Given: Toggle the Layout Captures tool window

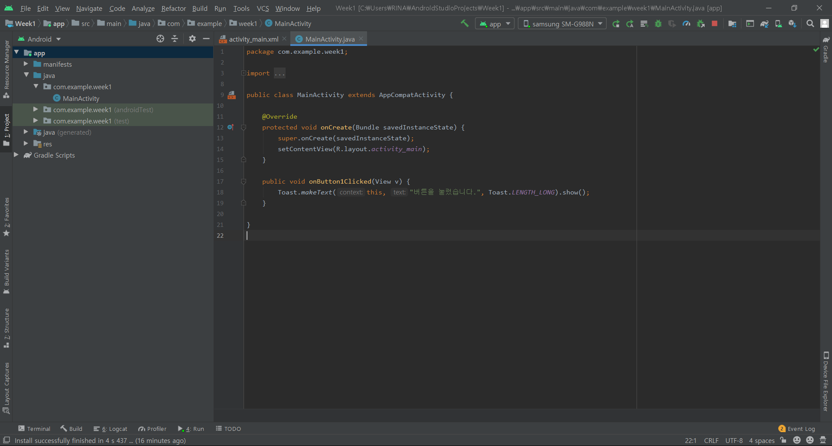Looking at the screenshot, I should click(6, 388).
